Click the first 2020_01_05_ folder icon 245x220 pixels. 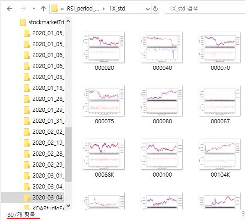point(27,33)
